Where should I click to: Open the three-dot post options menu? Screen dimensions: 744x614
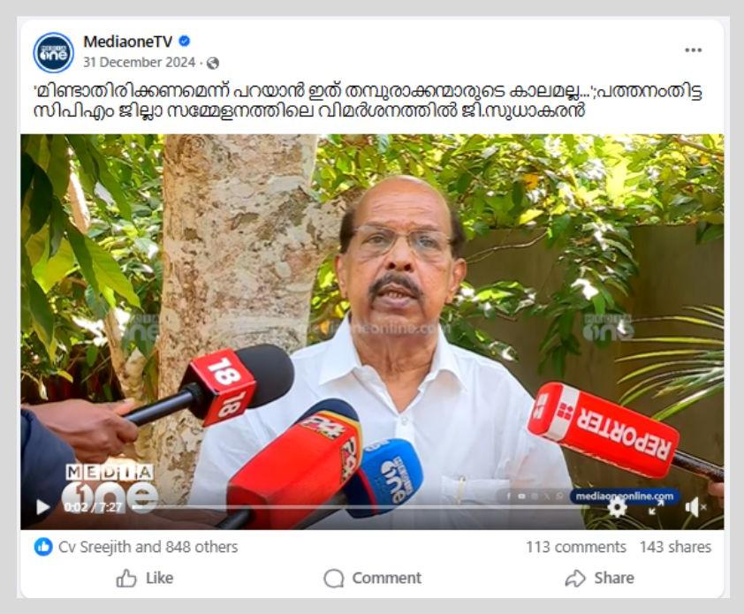693,50
